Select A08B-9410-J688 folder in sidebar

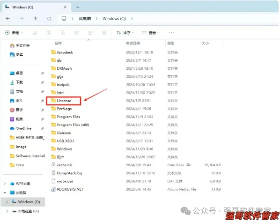click(27, 137)
